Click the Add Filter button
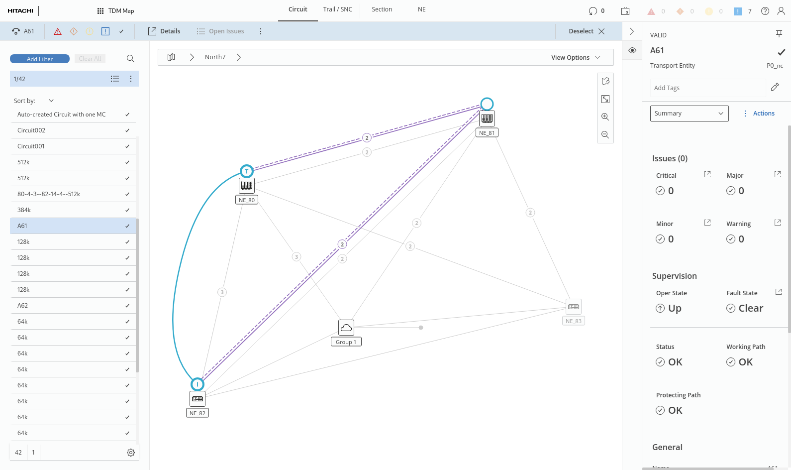The height and width of the screenshot is (470, 791). point(40,59)
